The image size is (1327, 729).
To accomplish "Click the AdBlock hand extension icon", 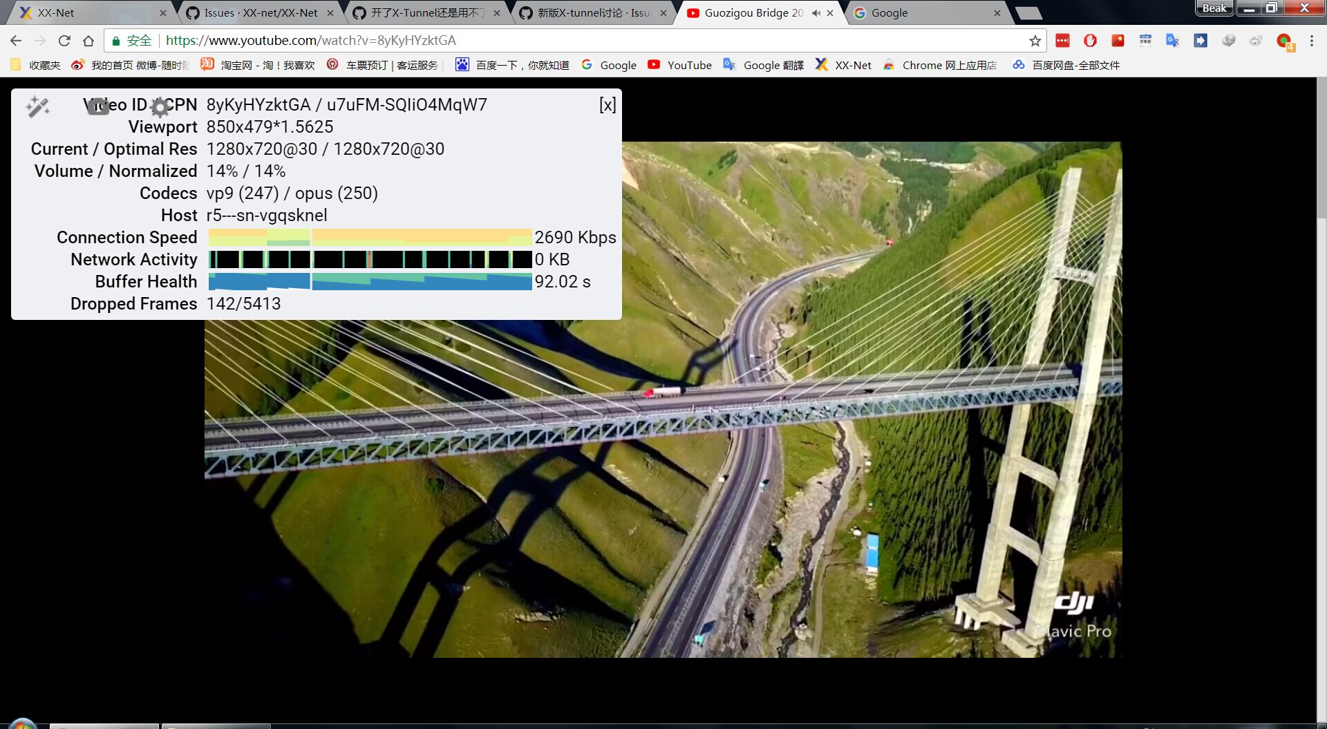I will click(1090, 40).
